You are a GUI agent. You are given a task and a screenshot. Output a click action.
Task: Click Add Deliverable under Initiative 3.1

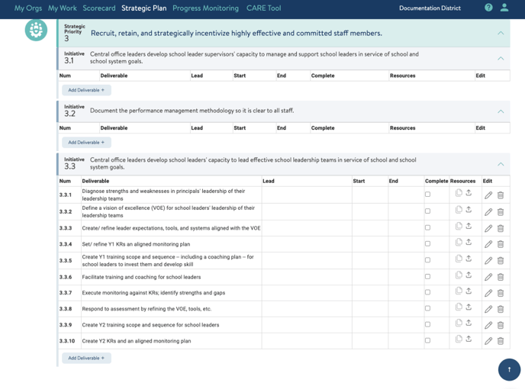click(86, 90)
